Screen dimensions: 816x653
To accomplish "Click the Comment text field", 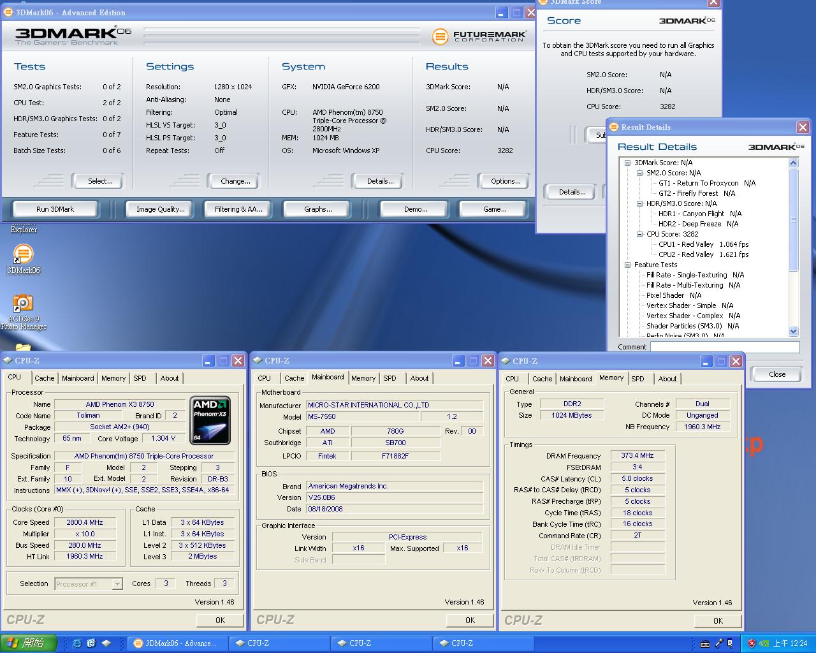I will click(725, 347).
